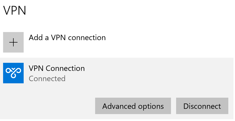Click the knot-shaped VPN logo
Viewport: 235px width, 121px height.
click(13, 73)
